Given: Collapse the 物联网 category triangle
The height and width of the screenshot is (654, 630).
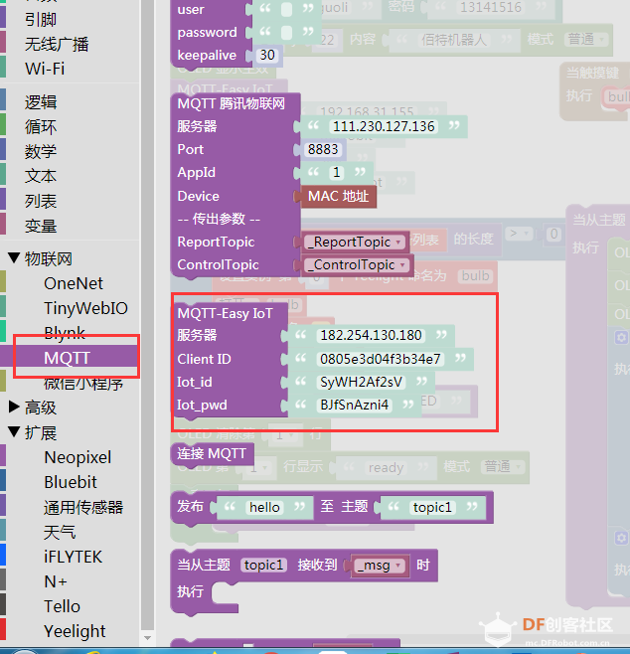Looking at the screenshot, I should tap(14, 257).
